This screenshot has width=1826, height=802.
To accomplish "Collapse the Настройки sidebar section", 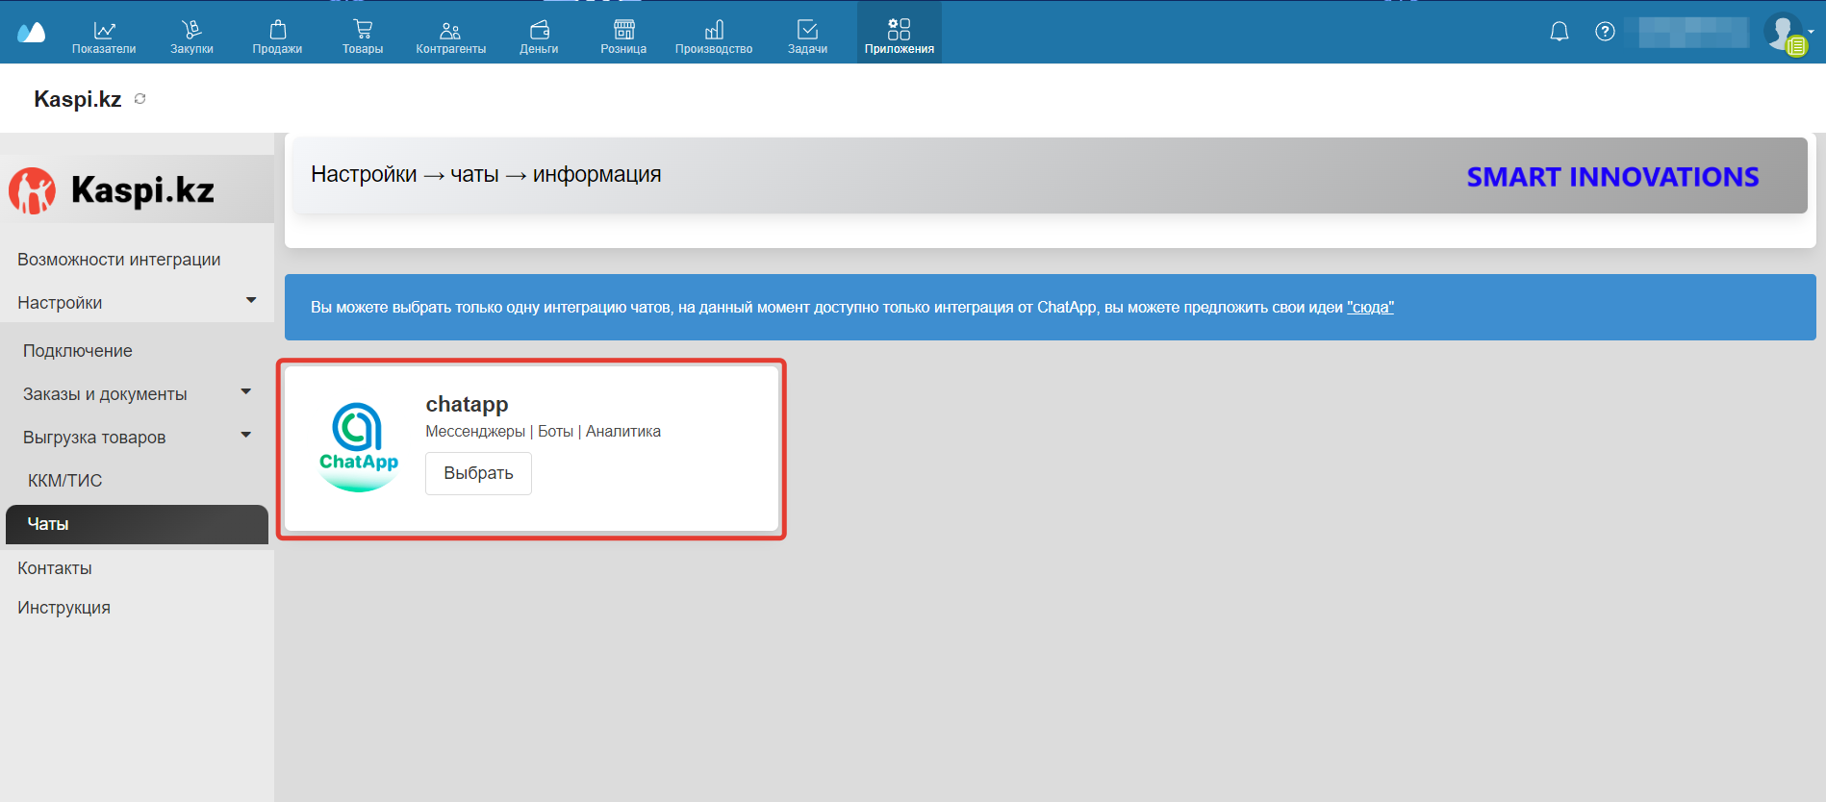I will [251, 301].
